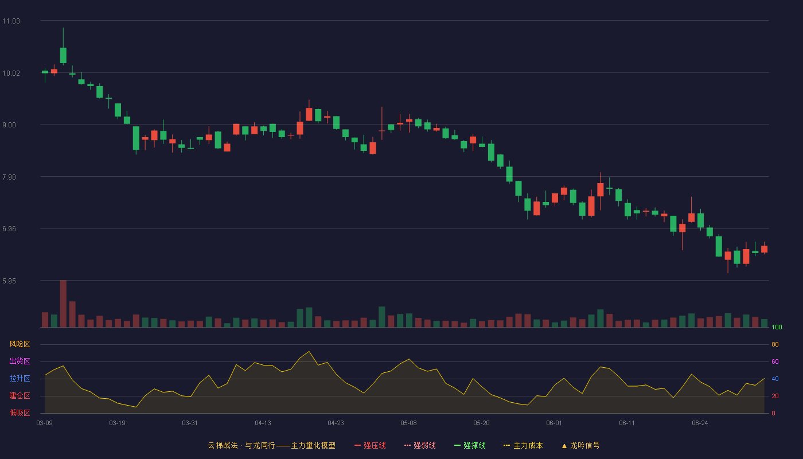Toggle the 强撑线 legend series
Image resolution: width=803 pixels, height=459 pixels.
point(470,445)
